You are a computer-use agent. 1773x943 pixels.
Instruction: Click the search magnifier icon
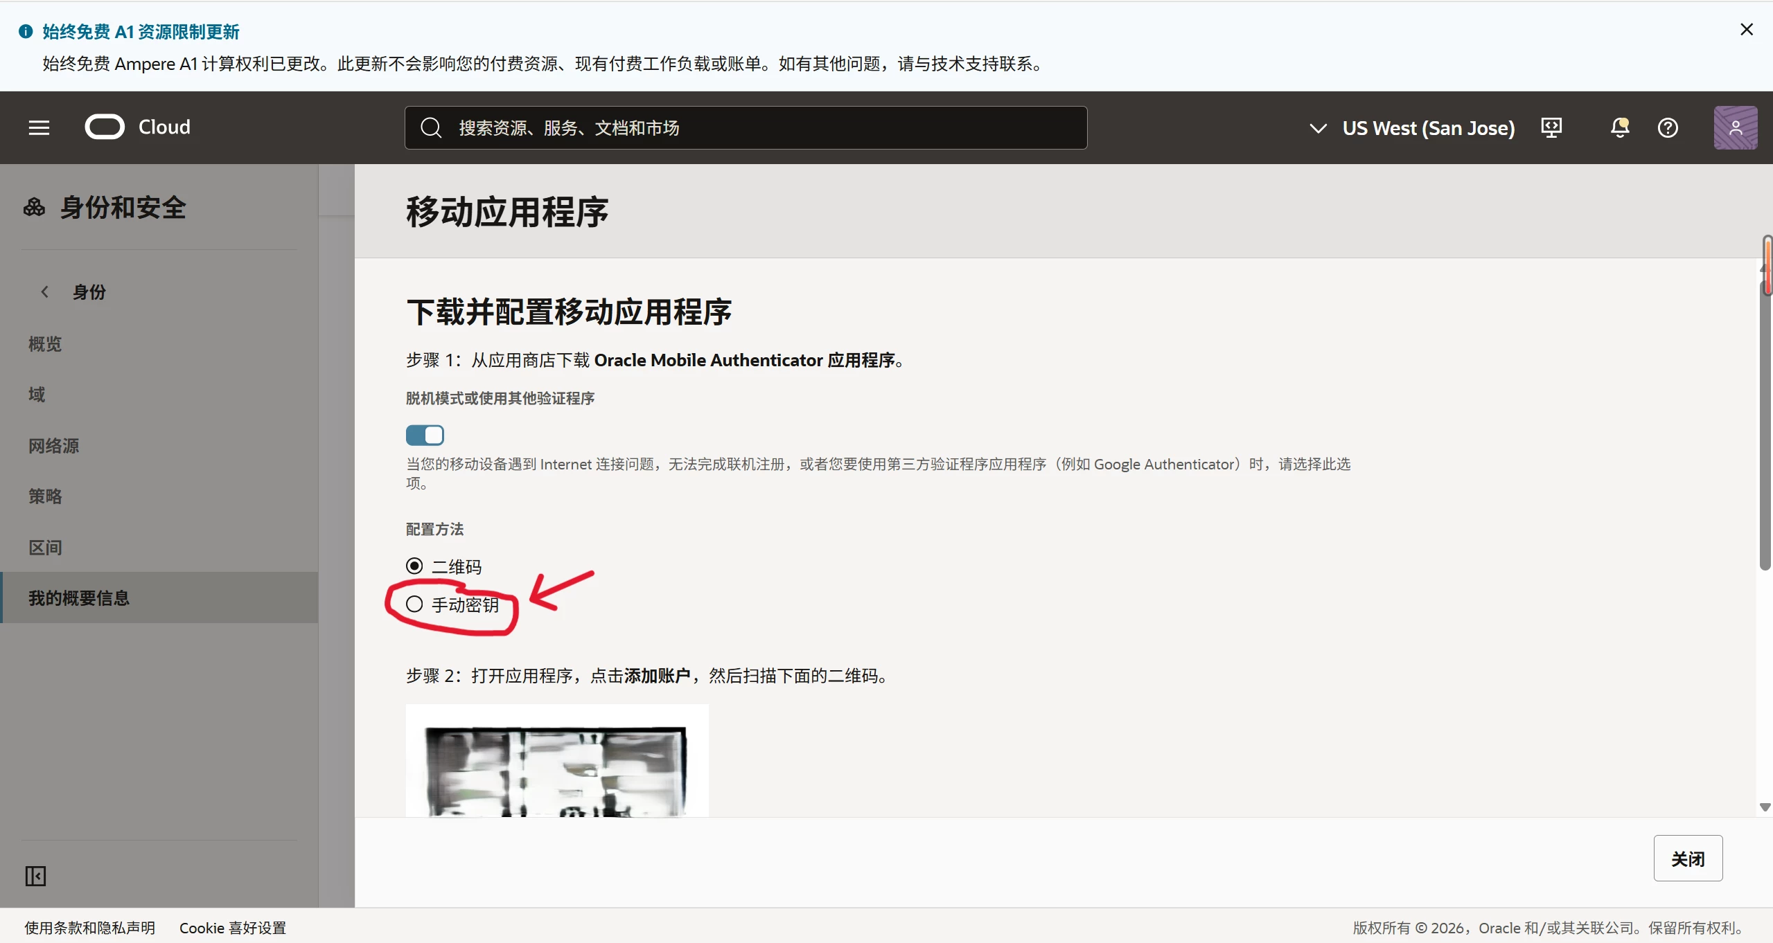pos(430,127)
